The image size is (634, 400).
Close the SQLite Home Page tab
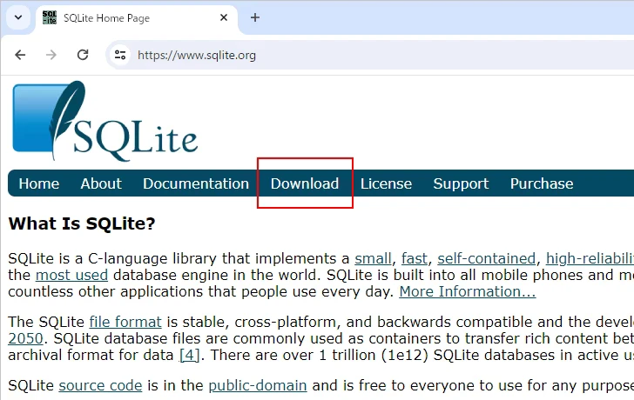(224, 17)
